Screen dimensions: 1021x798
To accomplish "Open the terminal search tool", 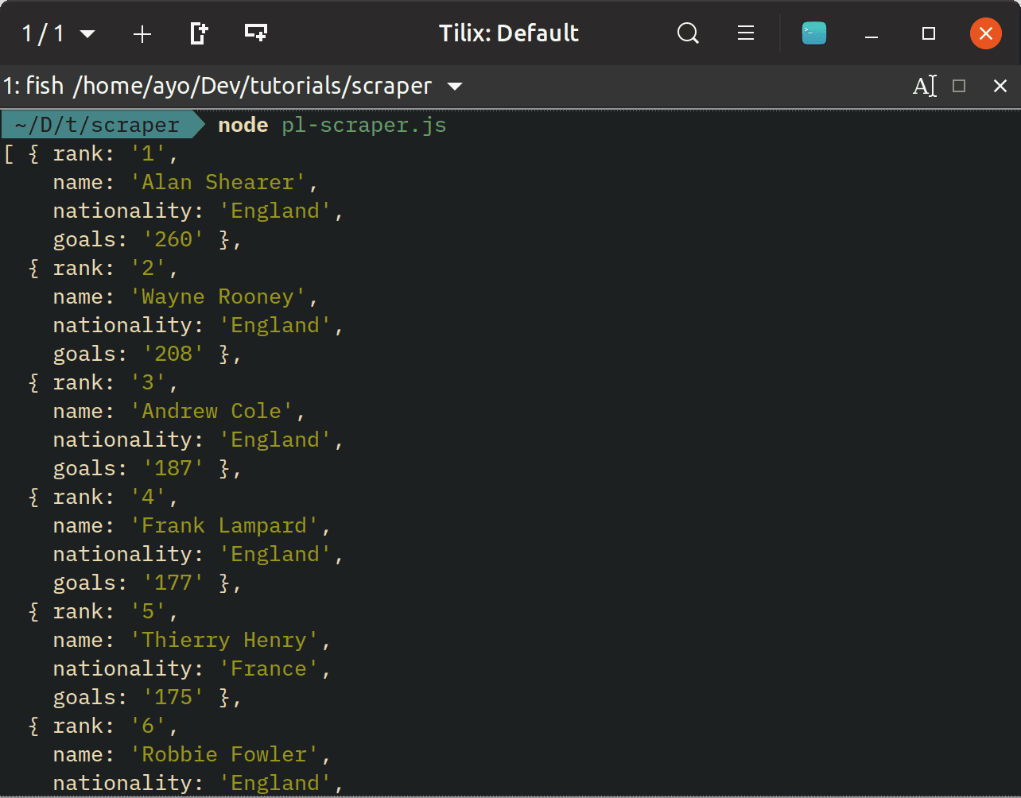I will pyautogui.click(x=688, y=33).
